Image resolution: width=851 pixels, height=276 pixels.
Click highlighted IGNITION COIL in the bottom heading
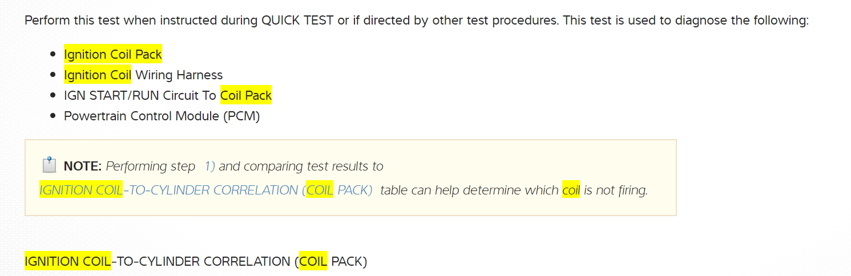coord(67,262)
